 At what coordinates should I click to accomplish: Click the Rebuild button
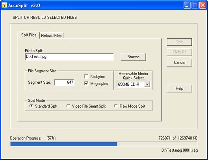coord(179,52)
